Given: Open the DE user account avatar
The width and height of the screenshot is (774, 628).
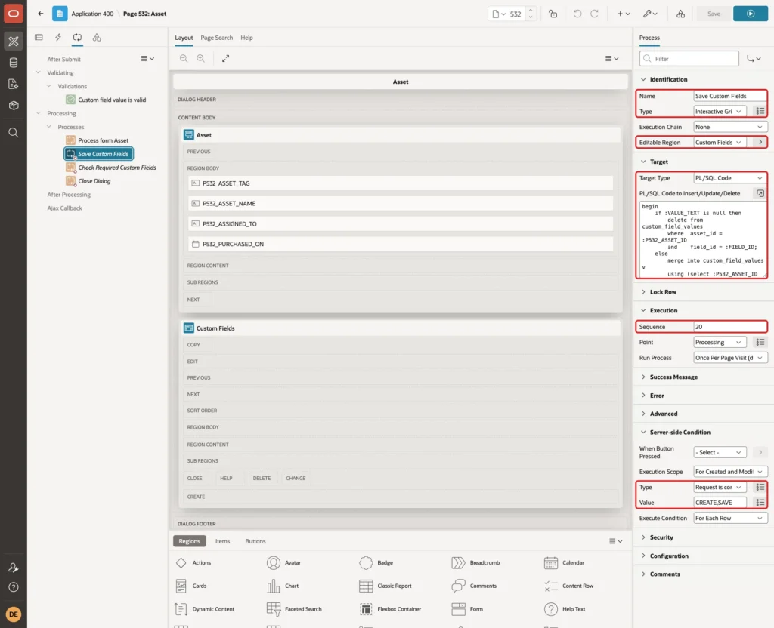Looking at the screenshot, I should (14, 614).
